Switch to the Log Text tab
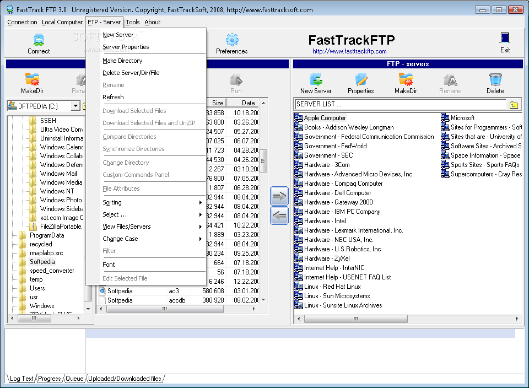Screen dimensions: 529x388 pos(21,379)
